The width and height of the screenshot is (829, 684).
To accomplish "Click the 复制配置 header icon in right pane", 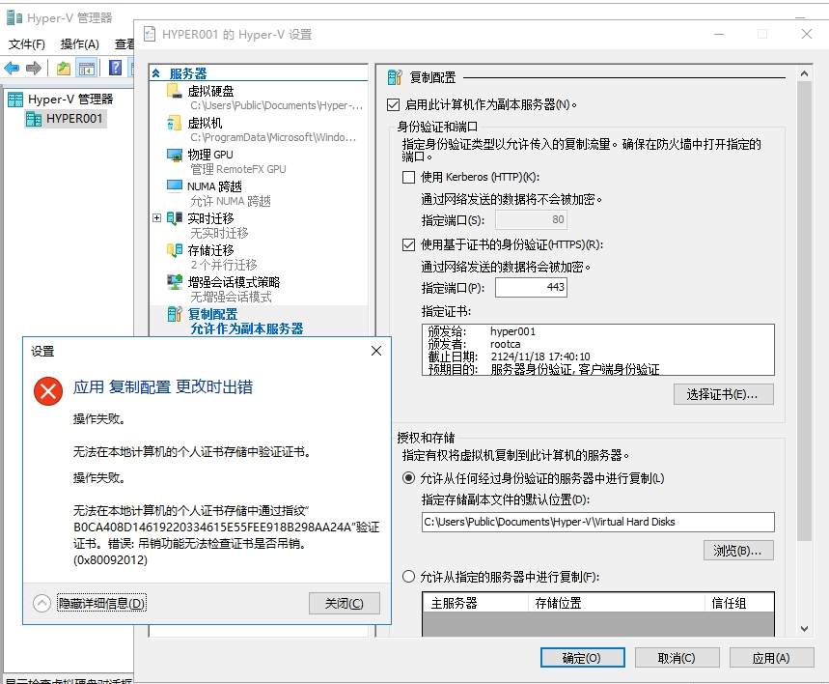I will pos(395,77).
